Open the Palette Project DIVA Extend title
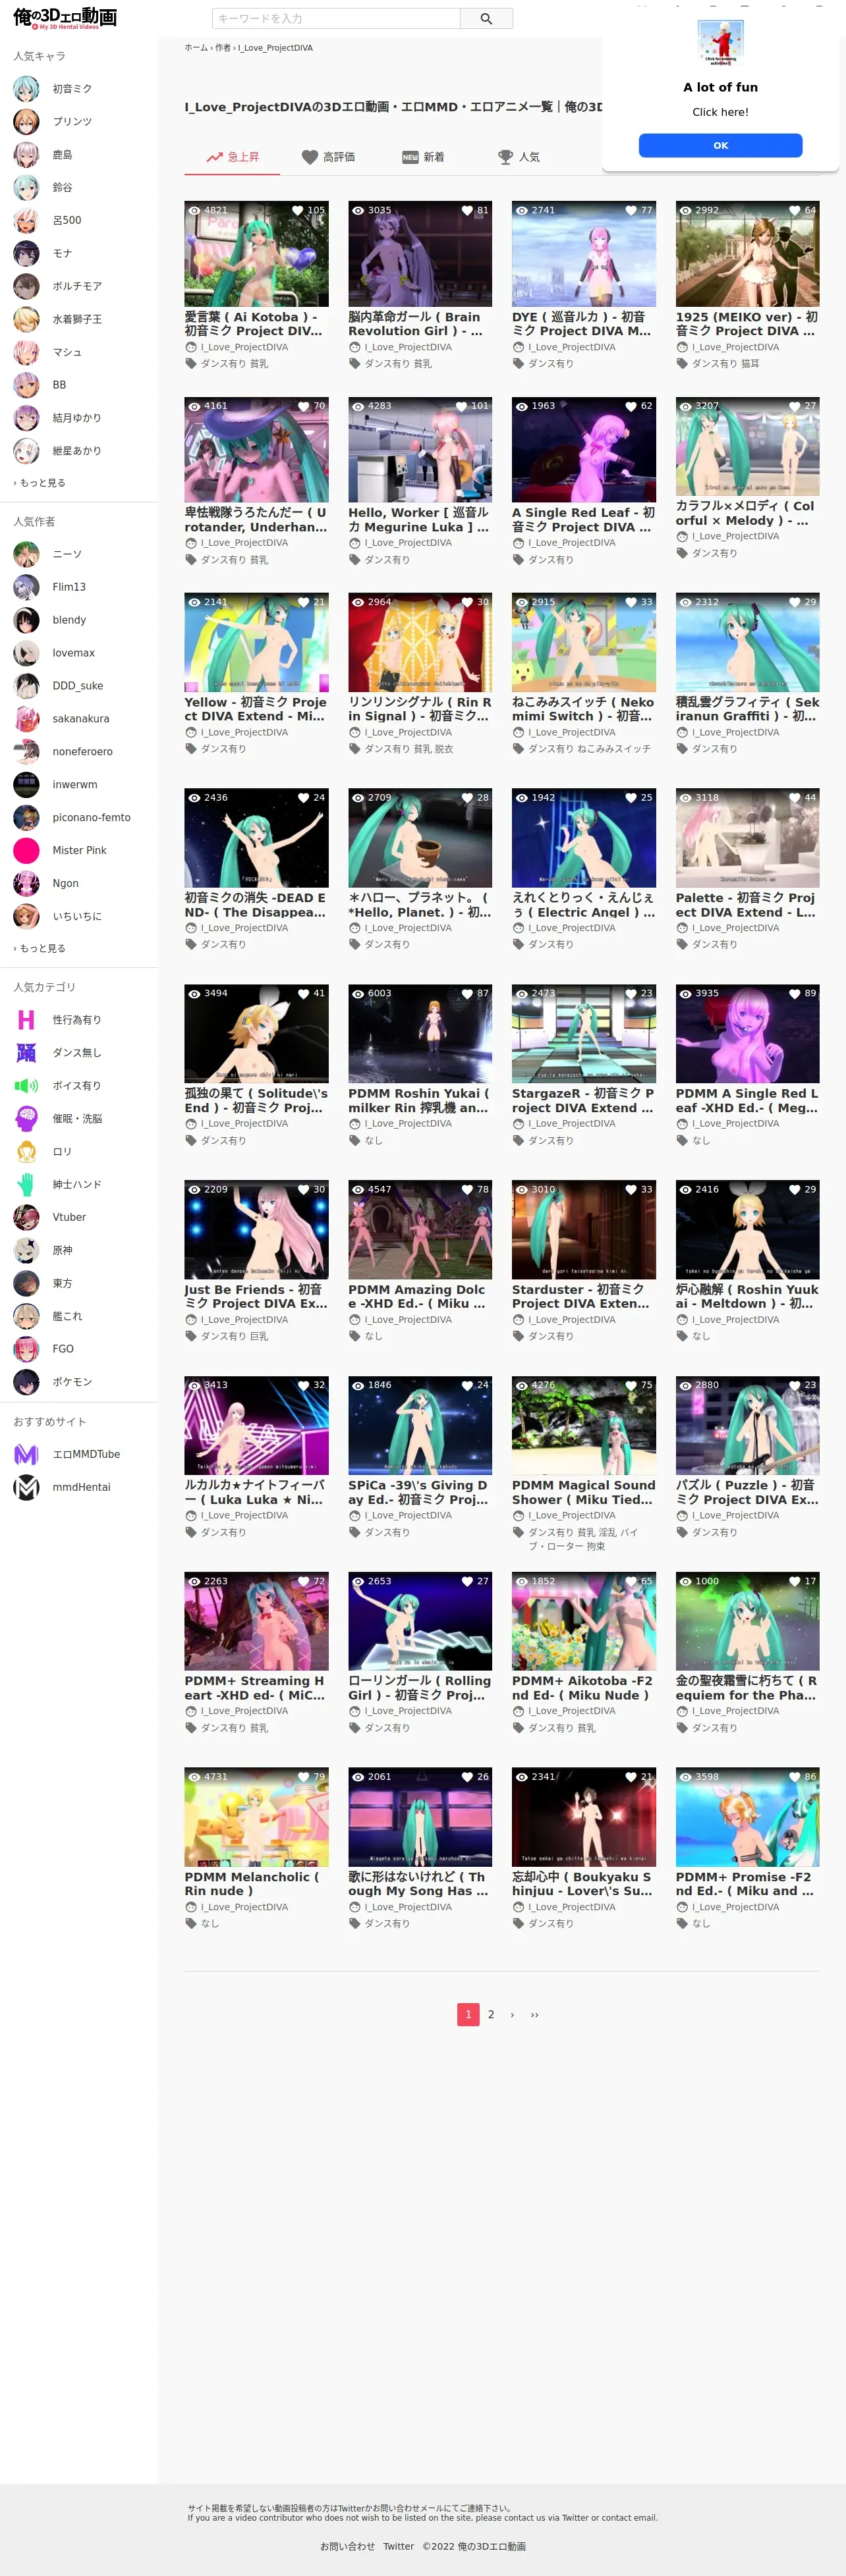Image resolution: width=846 pixels, height=2576 pixels. (x=747, y=905)
